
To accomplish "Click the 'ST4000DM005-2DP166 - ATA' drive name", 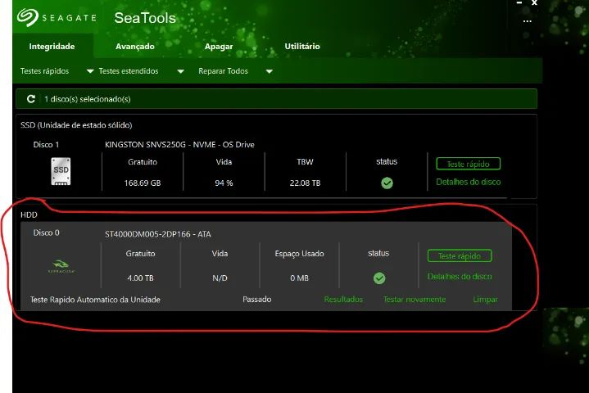I will tap(158, 234).
